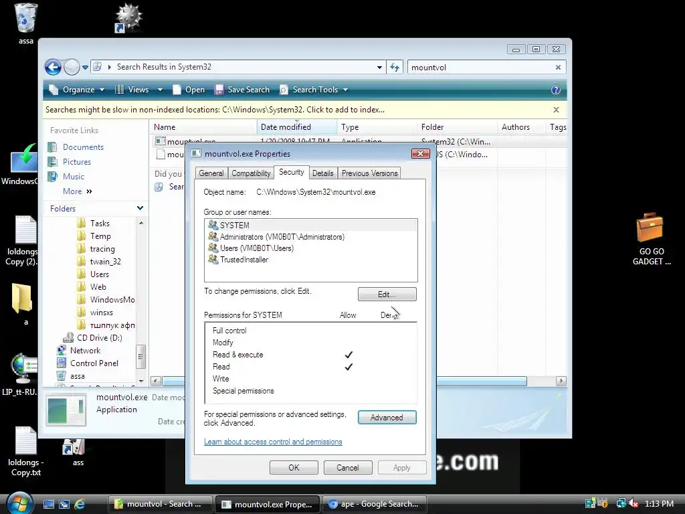This screenshot has width=685, height=514.
Task: Click the Advanced button
Action: click(387, 418)
